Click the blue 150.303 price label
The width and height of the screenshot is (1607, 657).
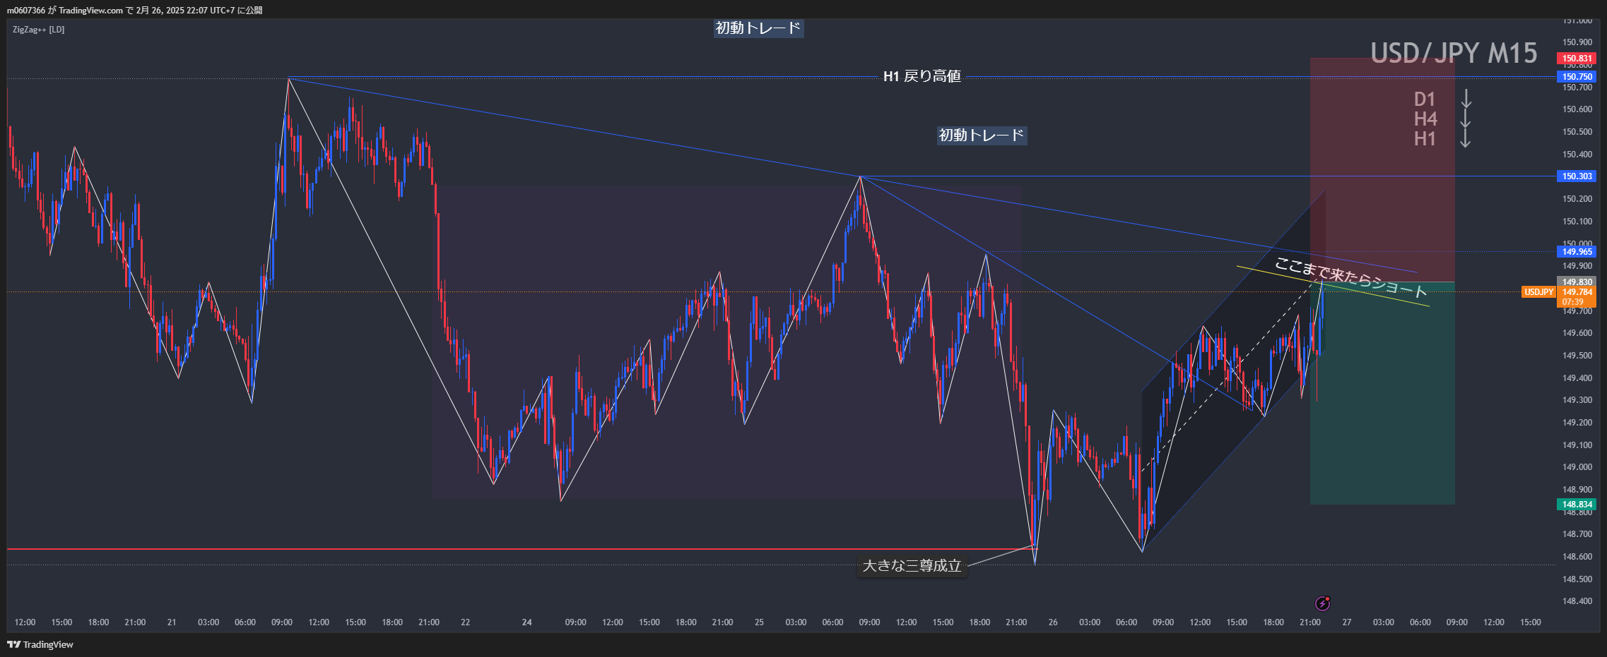[1577, 176]
